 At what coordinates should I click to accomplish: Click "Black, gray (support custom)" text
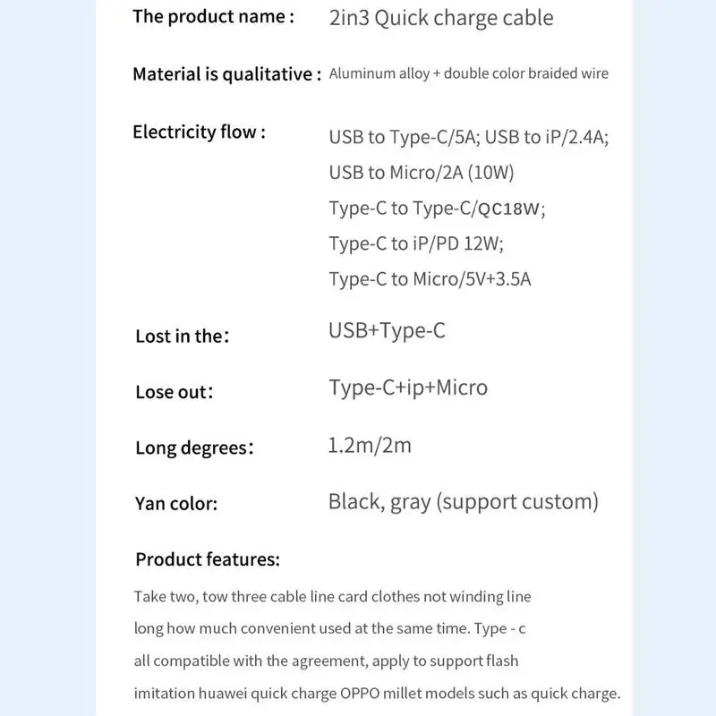coord(463,501)
